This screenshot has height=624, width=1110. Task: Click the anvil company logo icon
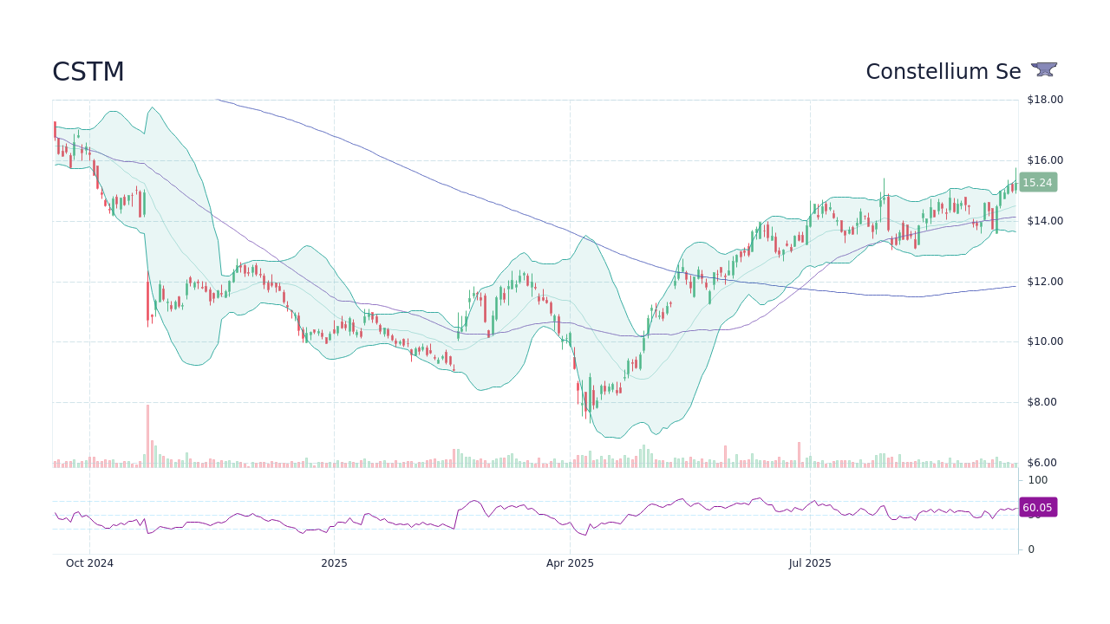[1042, 69]
